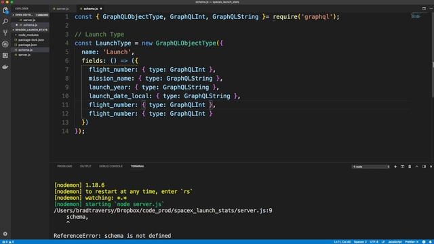Open notifications bell in status bar
This screenshot has width=434, height=244.
click(431, 242)
